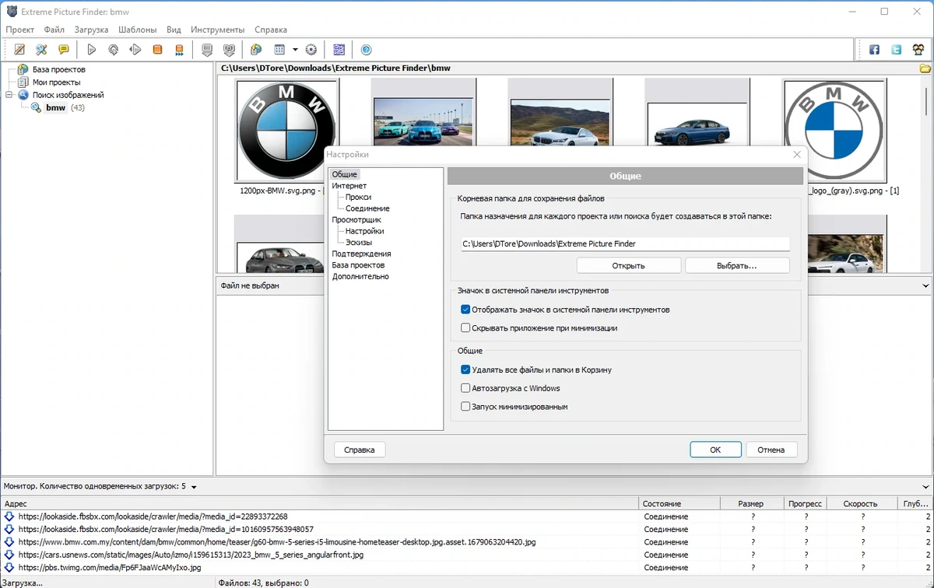Click the user community people icon
Image resolution: width=934 pixels, height=588 pixels.
[x=918, y=50]
